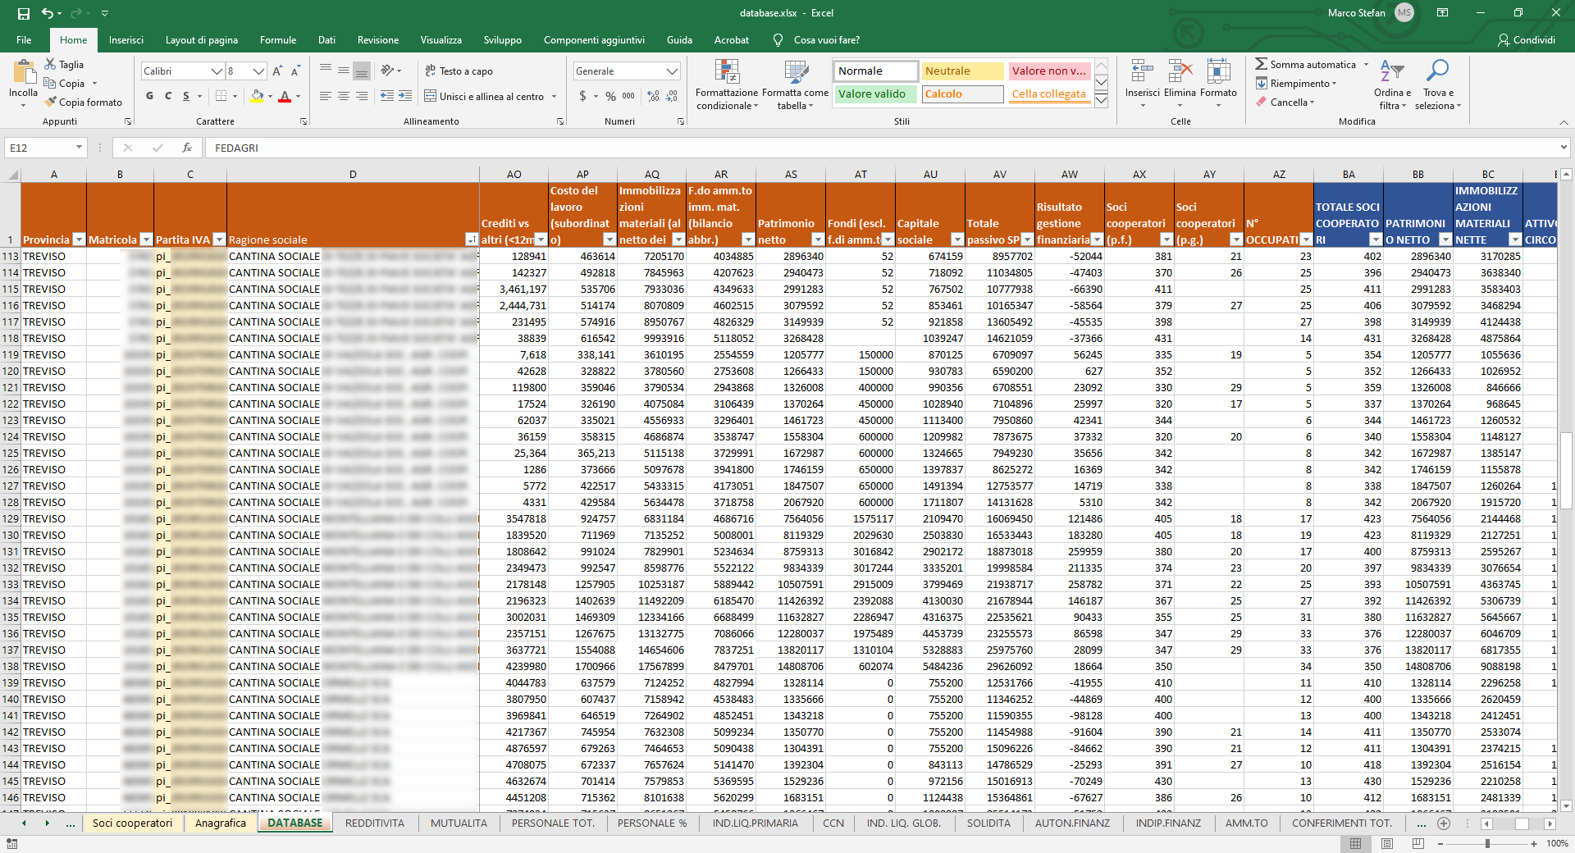Switch to REDDITIVITA sheet tab
Screen dimensions: 1575x853
click(x=375, y=823)
